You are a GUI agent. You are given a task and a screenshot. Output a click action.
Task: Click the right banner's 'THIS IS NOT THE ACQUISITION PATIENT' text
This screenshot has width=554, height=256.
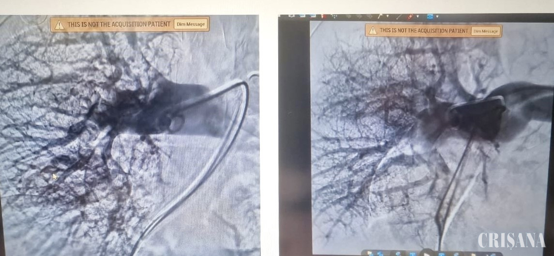click(x=424, y=30)
